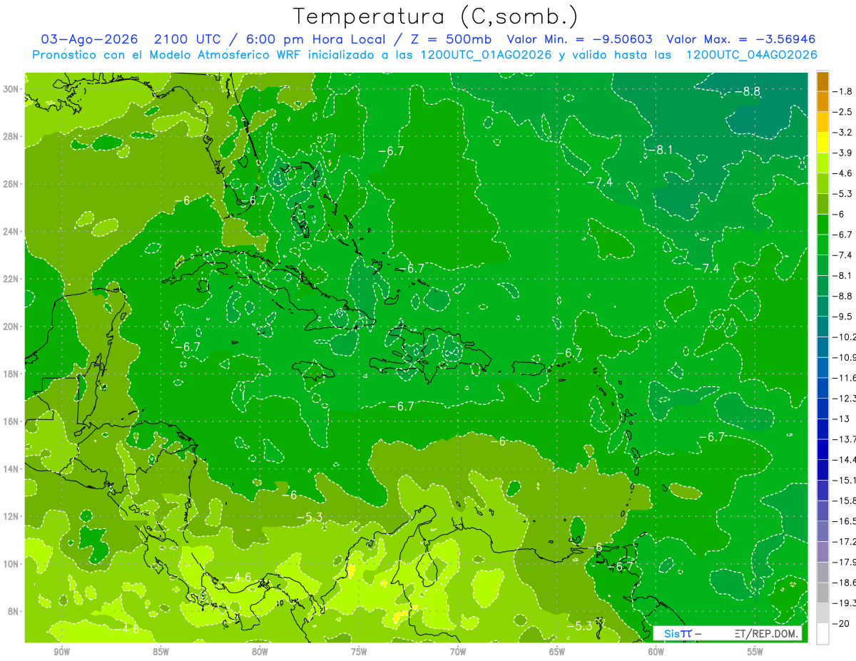Click the '70W' longitude axis label
856x661 pixels.
click(458, 652)
